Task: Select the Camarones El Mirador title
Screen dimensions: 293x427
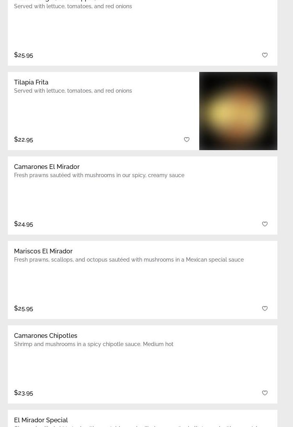Action: point(46,167)
